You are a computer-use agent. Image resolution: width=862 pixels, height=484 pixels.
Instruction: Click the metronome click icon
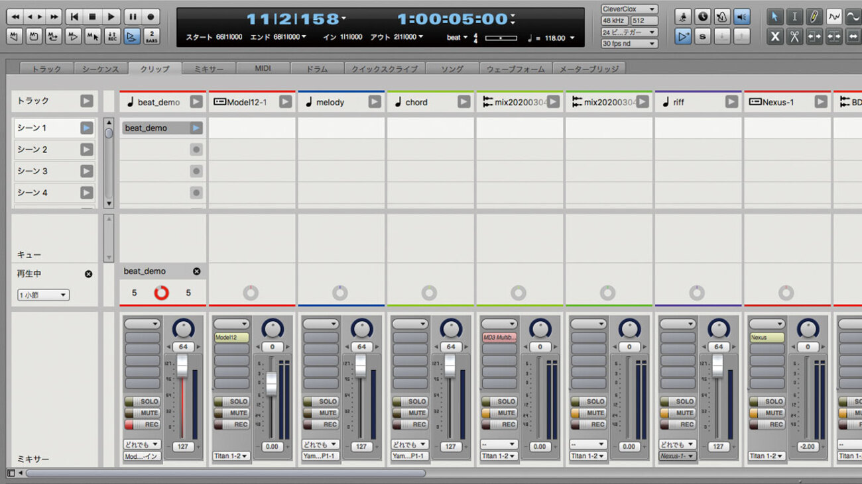722,17
